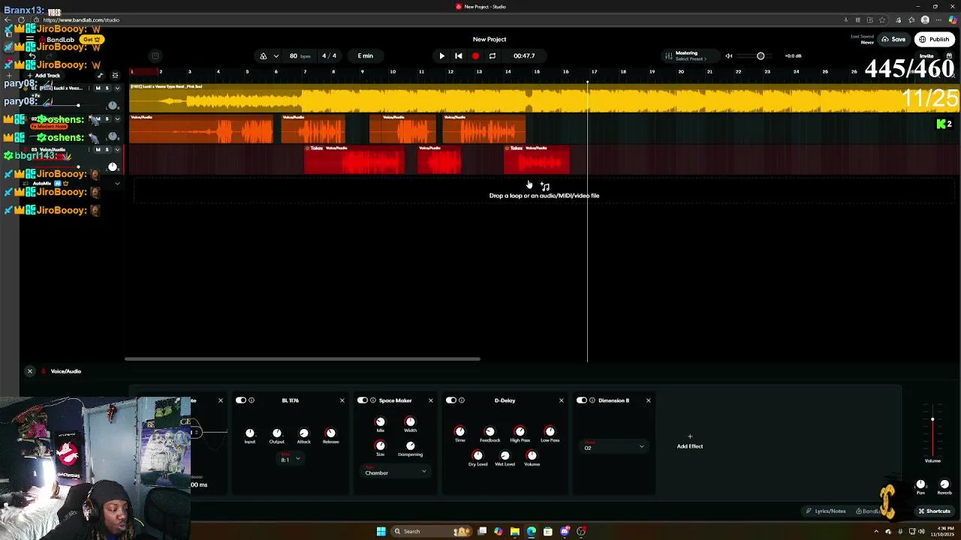Image resolution: width=961 pixels, height=540 pixels.
Task: Mute track 02 with Modern Hook Fx
Action: pos(98,118)
